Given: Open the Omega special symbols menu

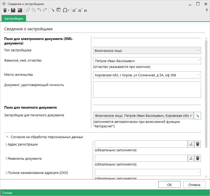Looking at the screenshot, I should (x=65, y=10).
